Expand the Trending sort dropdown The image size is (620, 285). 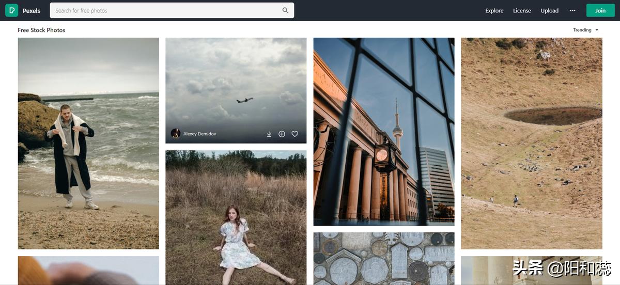[585, 30]
